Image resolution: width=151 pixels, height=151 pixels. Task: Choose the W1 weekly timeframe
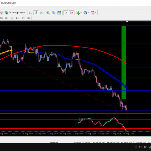point(23,18)
